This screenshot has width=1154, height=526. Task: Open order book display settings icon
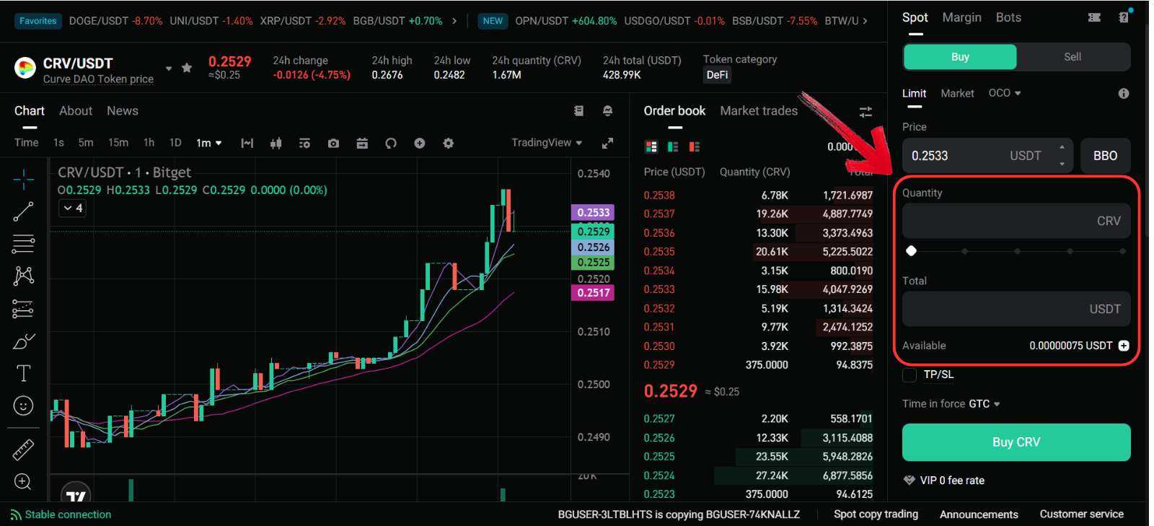coord(865,112)
